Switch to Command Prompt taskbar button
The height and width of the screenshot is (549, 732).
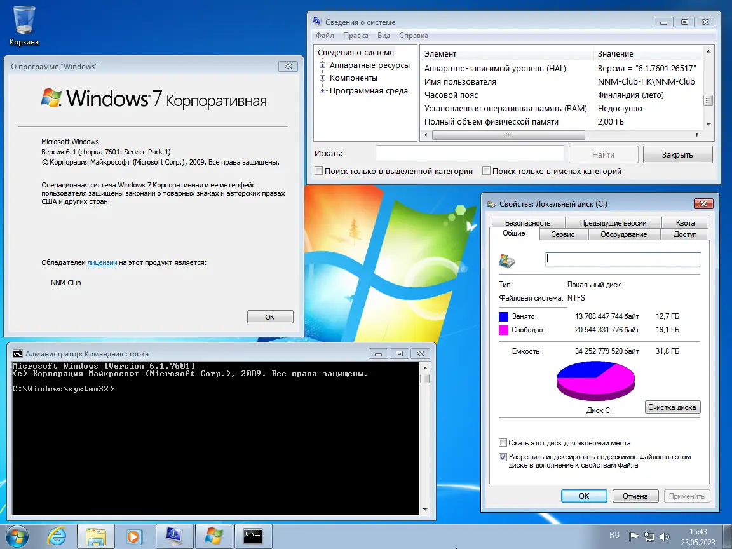pyautogui.click(x=253, y=536)
